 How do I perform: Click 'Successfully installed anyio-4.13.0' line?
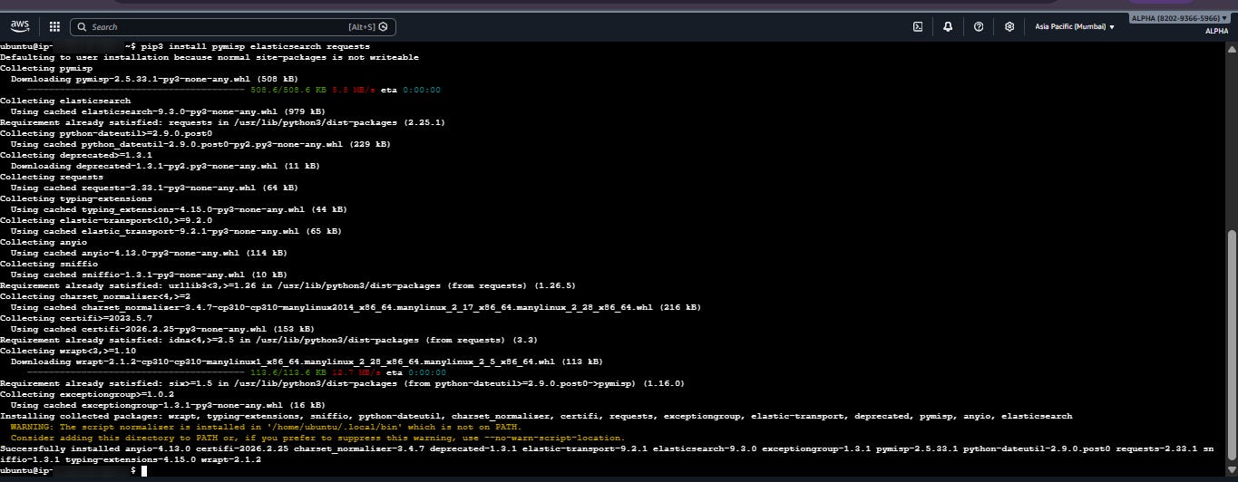click(x=607, y=454)
